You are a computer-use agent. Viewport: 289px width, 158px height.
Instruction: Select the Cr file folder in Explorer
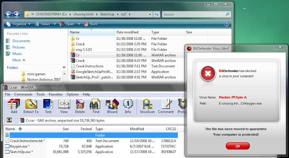point(75,39)
